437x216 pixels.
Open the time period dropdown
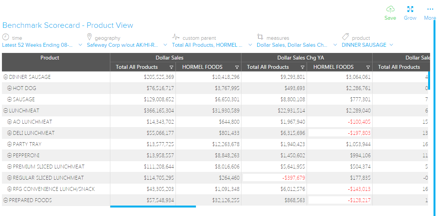point(80,45)
